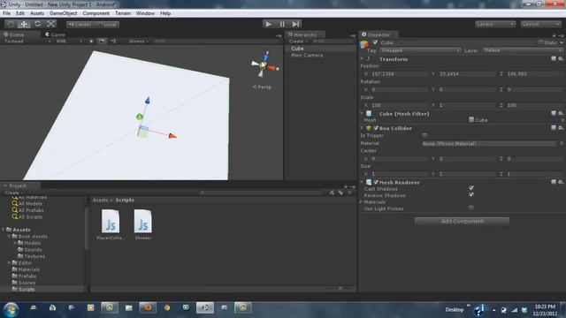Screen dimensions: 566x318
Task: Click the green Y-axis move handle
Action: click(140, 117)
